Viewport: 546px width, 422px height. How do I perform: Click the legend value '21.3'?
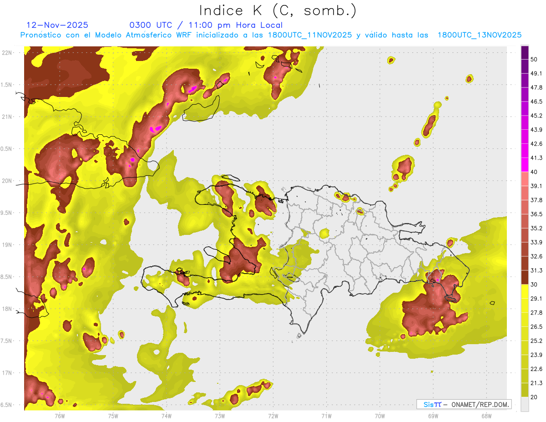(x=536, y=383)
